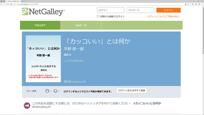Select the 出版社一覧 tab
Screen dimensions: 204x115
click(x=81, y=25)
